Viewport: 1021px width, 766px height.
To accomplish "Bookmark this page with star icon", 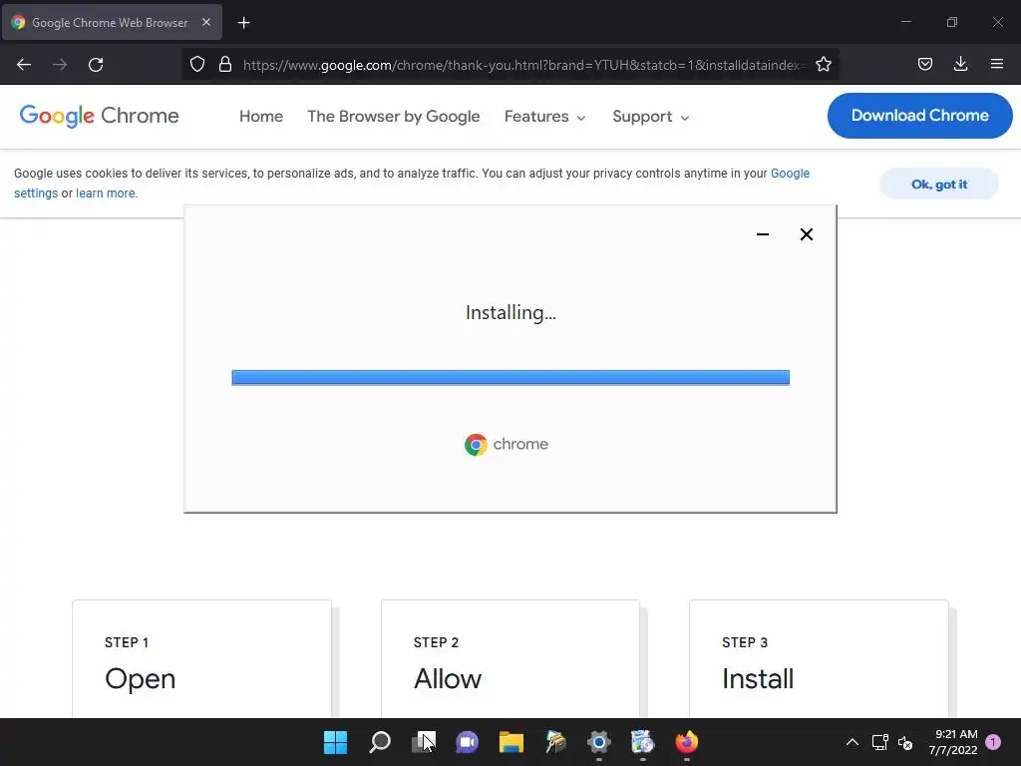I will [x=823, y=64].
